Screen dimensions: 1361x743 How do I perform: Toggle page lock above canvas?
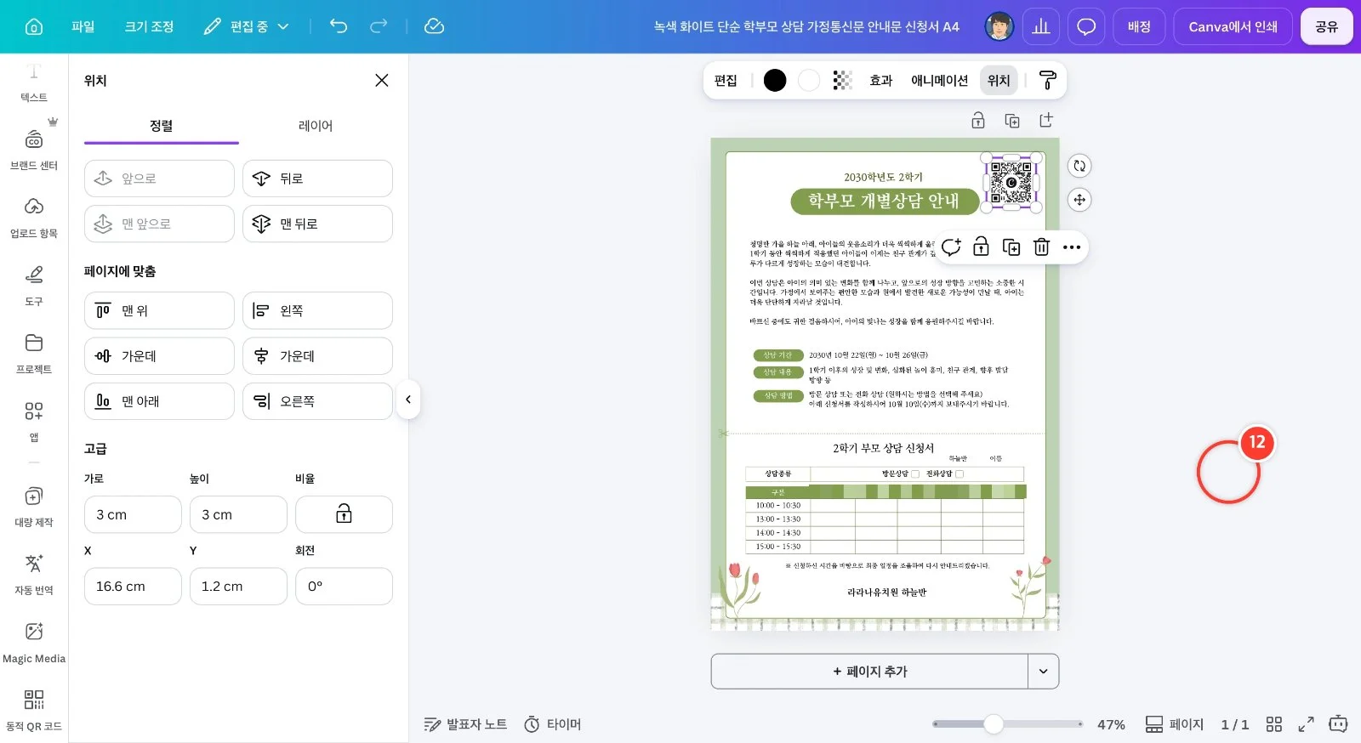pyautogui.click(x=978, y=121)
